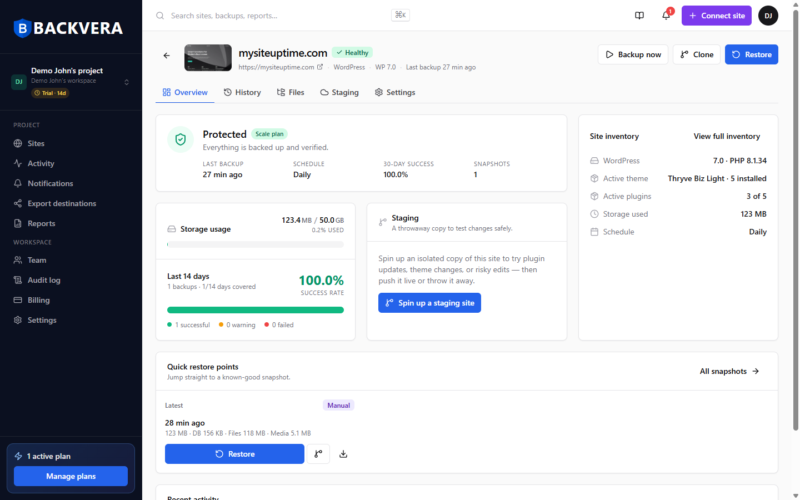Switch to the Staging tab
800x500 pixels.
pos(339,92)
